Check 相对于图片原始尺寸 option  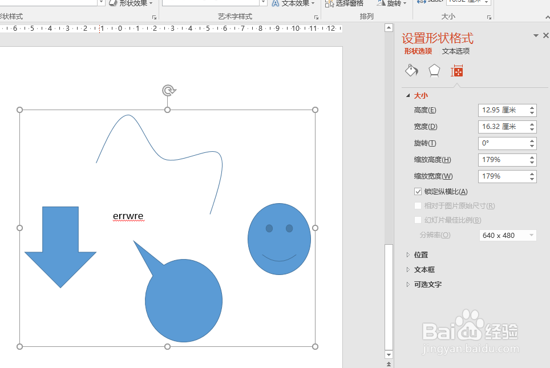[x=418, y=206]
